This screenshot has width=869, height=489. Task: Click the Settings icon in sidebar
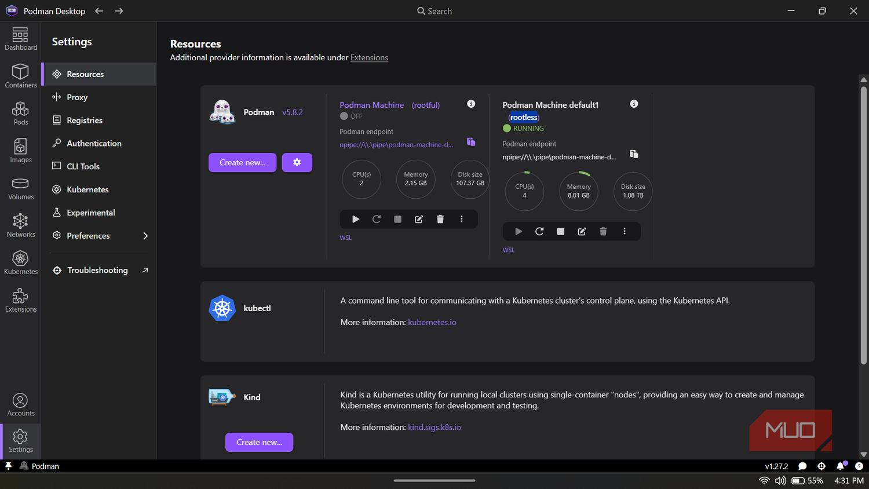pyautogui.click(x=20, y=441)
